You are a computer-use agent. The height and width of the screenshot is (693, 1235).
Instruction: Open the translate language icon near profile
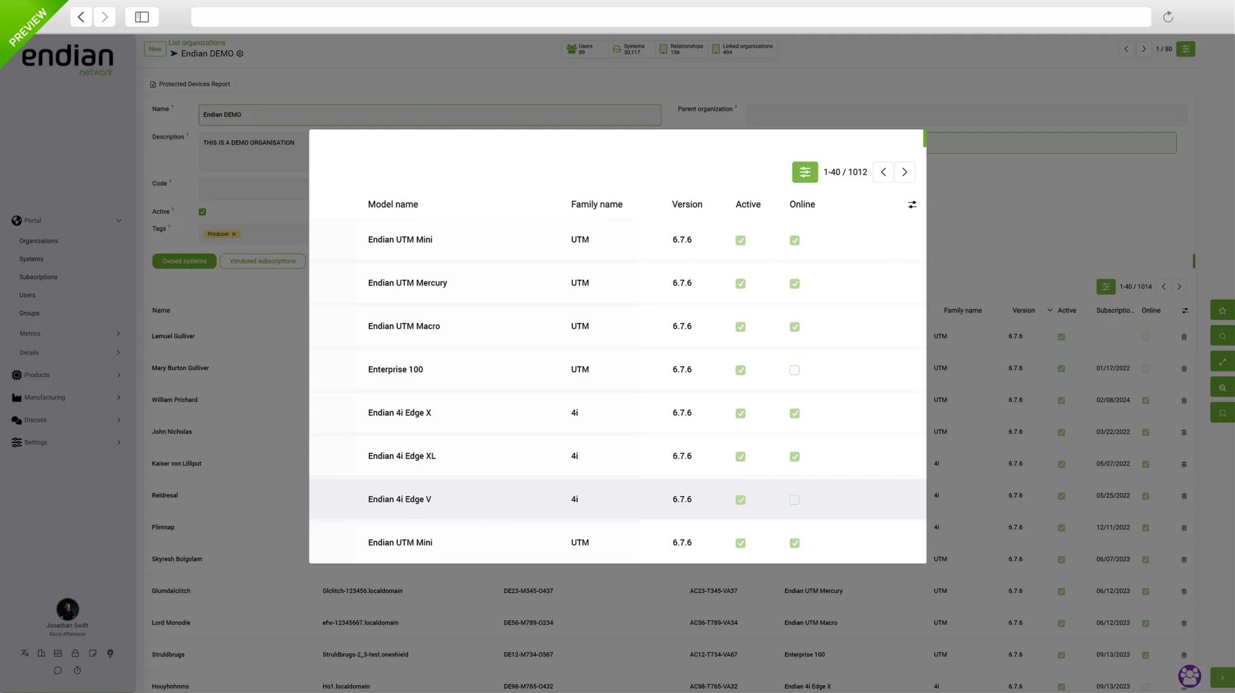[24, 652]
